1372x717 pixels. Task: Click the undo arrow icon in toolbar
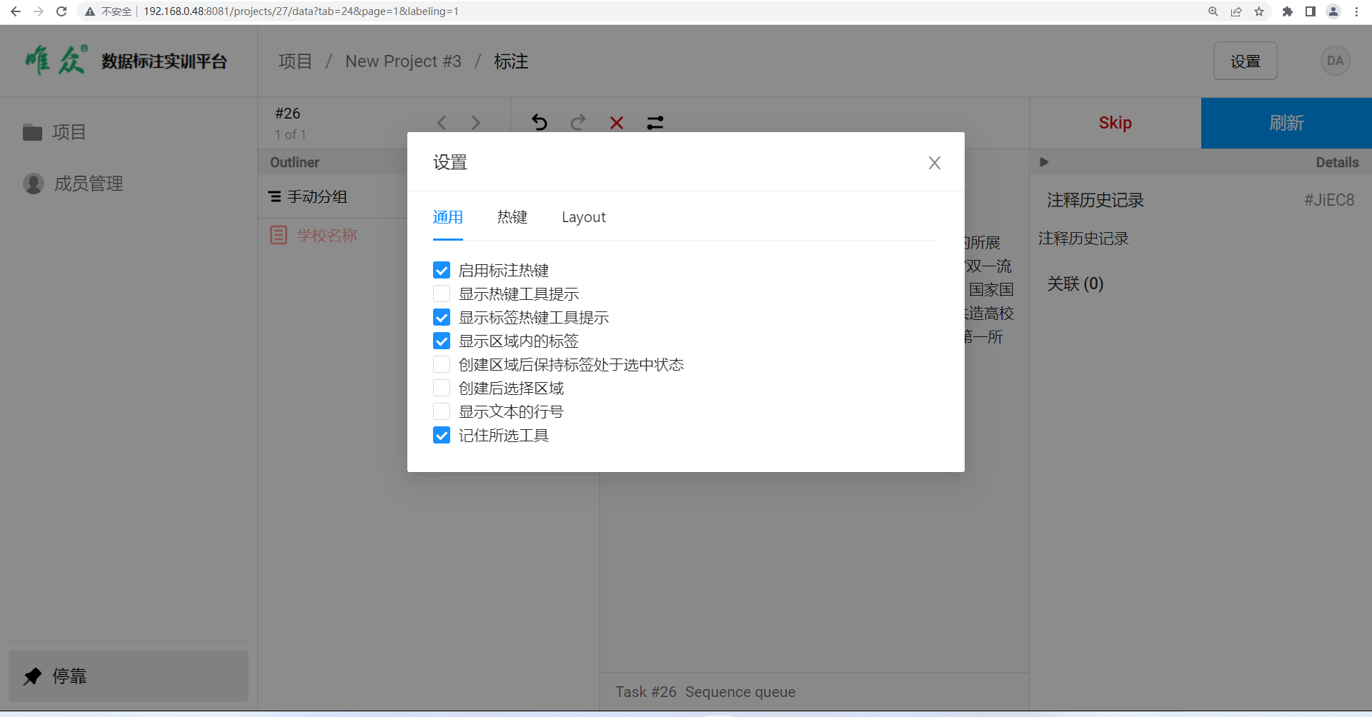(x=540, y=123)
